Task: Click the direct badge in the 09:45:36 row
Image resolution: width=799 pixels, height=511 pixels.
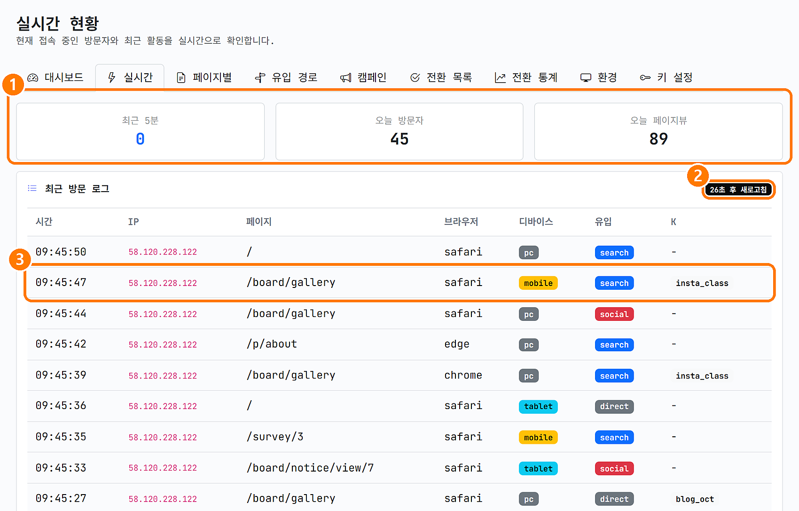Action: 614,407
